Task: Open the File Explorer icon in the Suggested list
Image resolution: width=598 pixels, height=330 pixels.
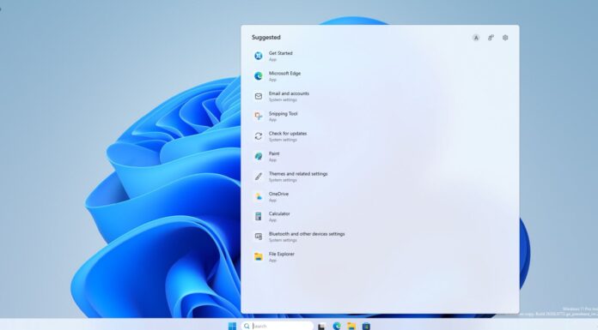Action: click(259, 256)
